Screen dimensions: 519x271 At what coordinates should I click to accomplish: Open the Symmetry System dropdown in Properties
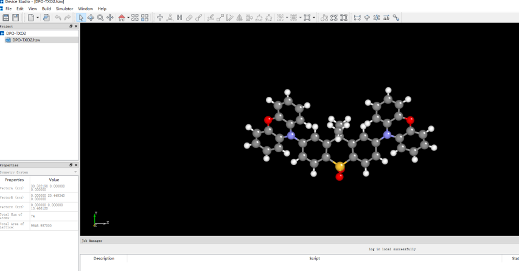(x=39, y=172)
